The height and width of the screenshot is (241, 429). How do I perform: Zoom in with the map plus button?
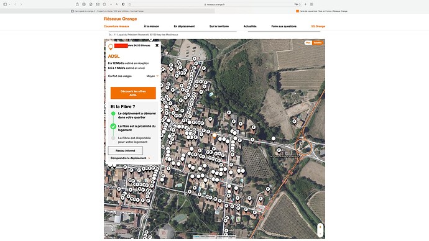tap(320, 227)
